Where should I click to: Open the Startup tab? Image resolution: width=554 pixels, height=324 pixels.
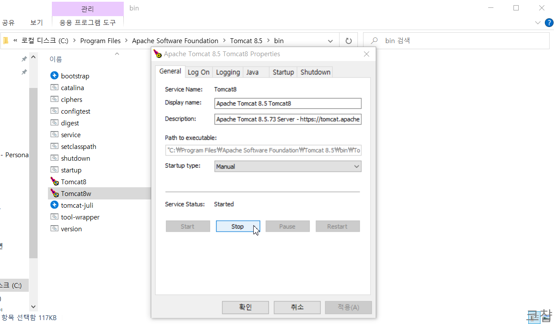(x=283, y=72)
